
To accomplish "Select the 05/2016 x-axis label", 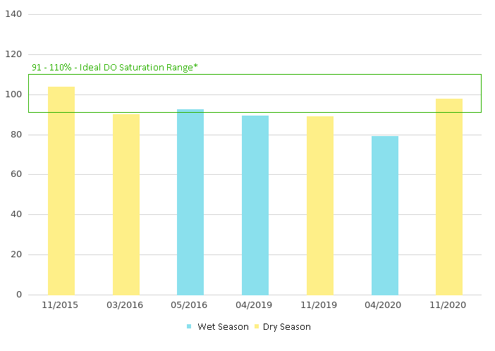I will 190,305.
